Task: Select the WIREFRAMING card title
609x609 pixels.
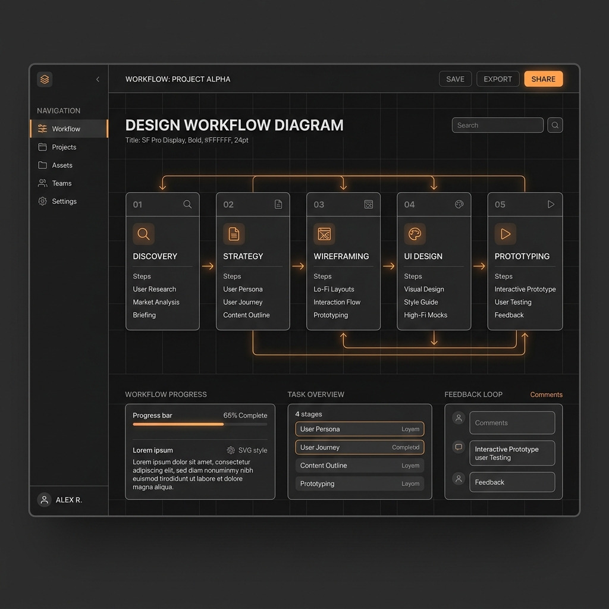Action: [x=341, y=256]
